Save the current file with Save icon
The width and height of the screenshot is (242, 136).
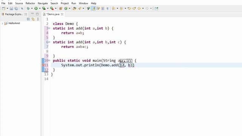coord(11,8)
